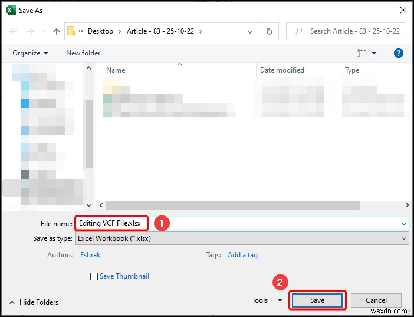Click the Save button
Image resolution: width=414 pixels, height=317 pixels.
(317, 300)
